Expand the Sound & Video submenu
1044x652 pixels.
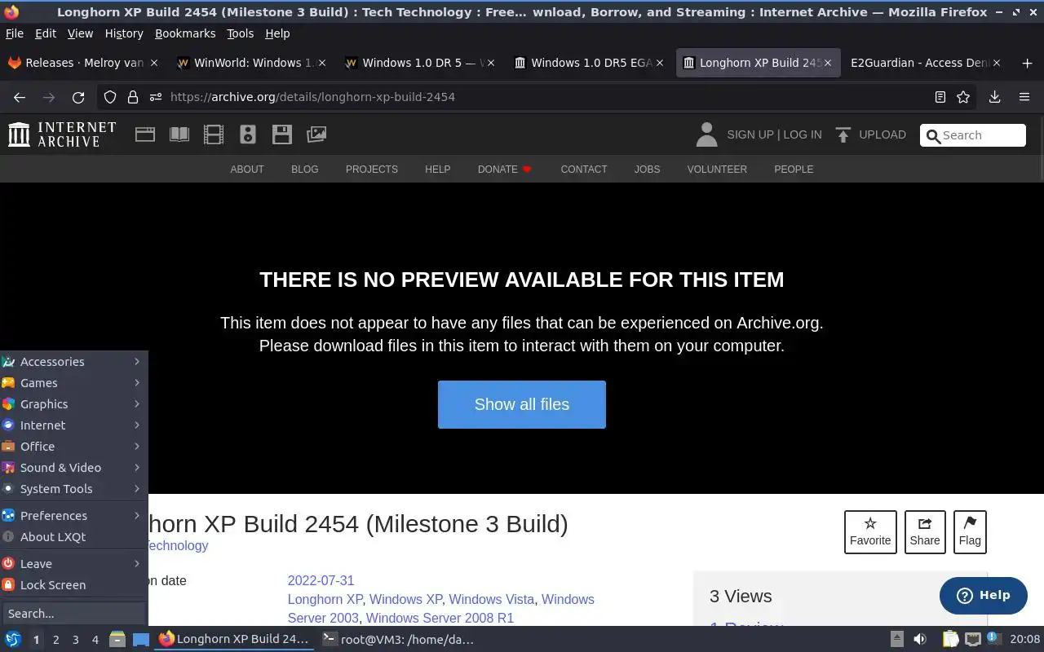[x=73, y=468]
